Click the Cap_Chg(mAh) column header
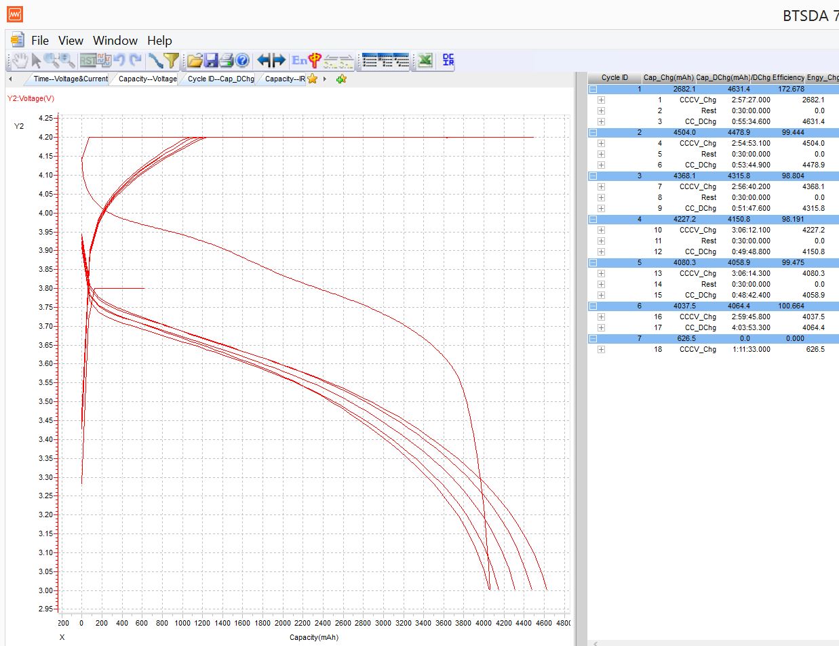The height and width of the screenshot is (646, 839). 668,77
